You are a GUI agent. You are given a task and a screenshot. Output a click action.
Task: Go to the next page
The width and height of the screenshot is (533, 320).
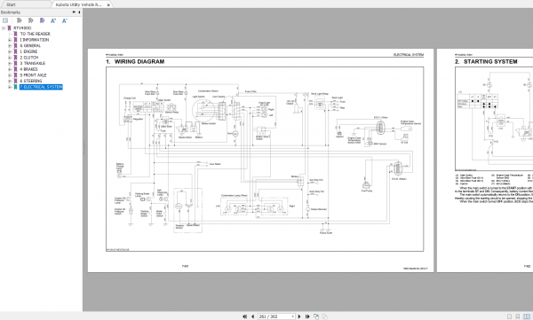tap(299, 316)
